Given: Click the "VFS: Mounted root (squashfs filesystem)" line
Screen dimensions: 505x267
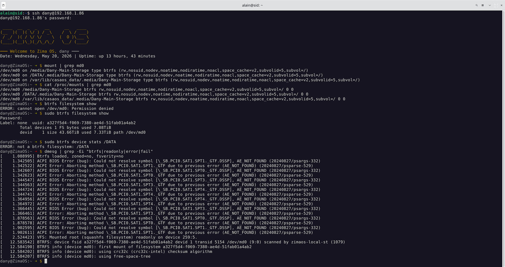Looking at the screenshot, I should click(98, 237).
